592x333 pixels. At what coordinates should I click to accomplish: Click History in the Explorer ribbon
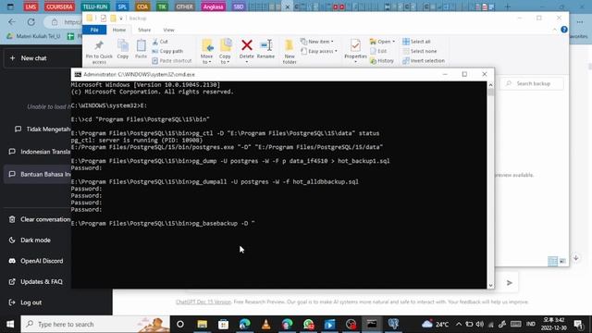(382, 60)
